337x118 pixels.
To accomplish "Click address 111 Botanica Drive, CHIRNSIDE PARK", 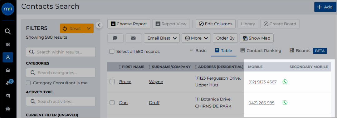I will point(213,103).
